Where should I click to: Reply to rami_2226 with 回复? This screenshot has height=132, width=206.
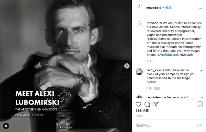point(157,88)
